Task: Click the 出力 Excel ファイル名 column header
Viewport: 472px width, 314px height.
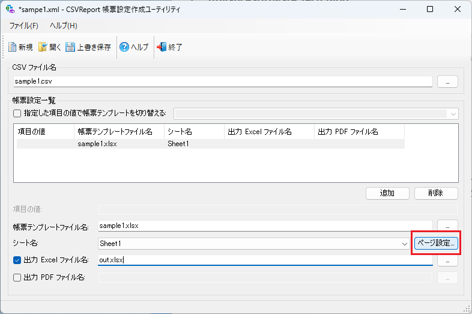Action: coord(270,132)
